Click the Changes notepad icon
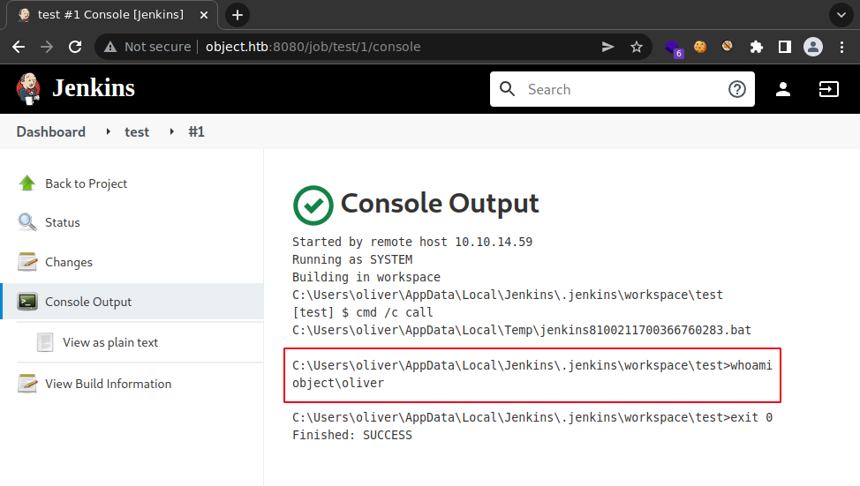The image size is (860, 486). [x=27, y=262]
